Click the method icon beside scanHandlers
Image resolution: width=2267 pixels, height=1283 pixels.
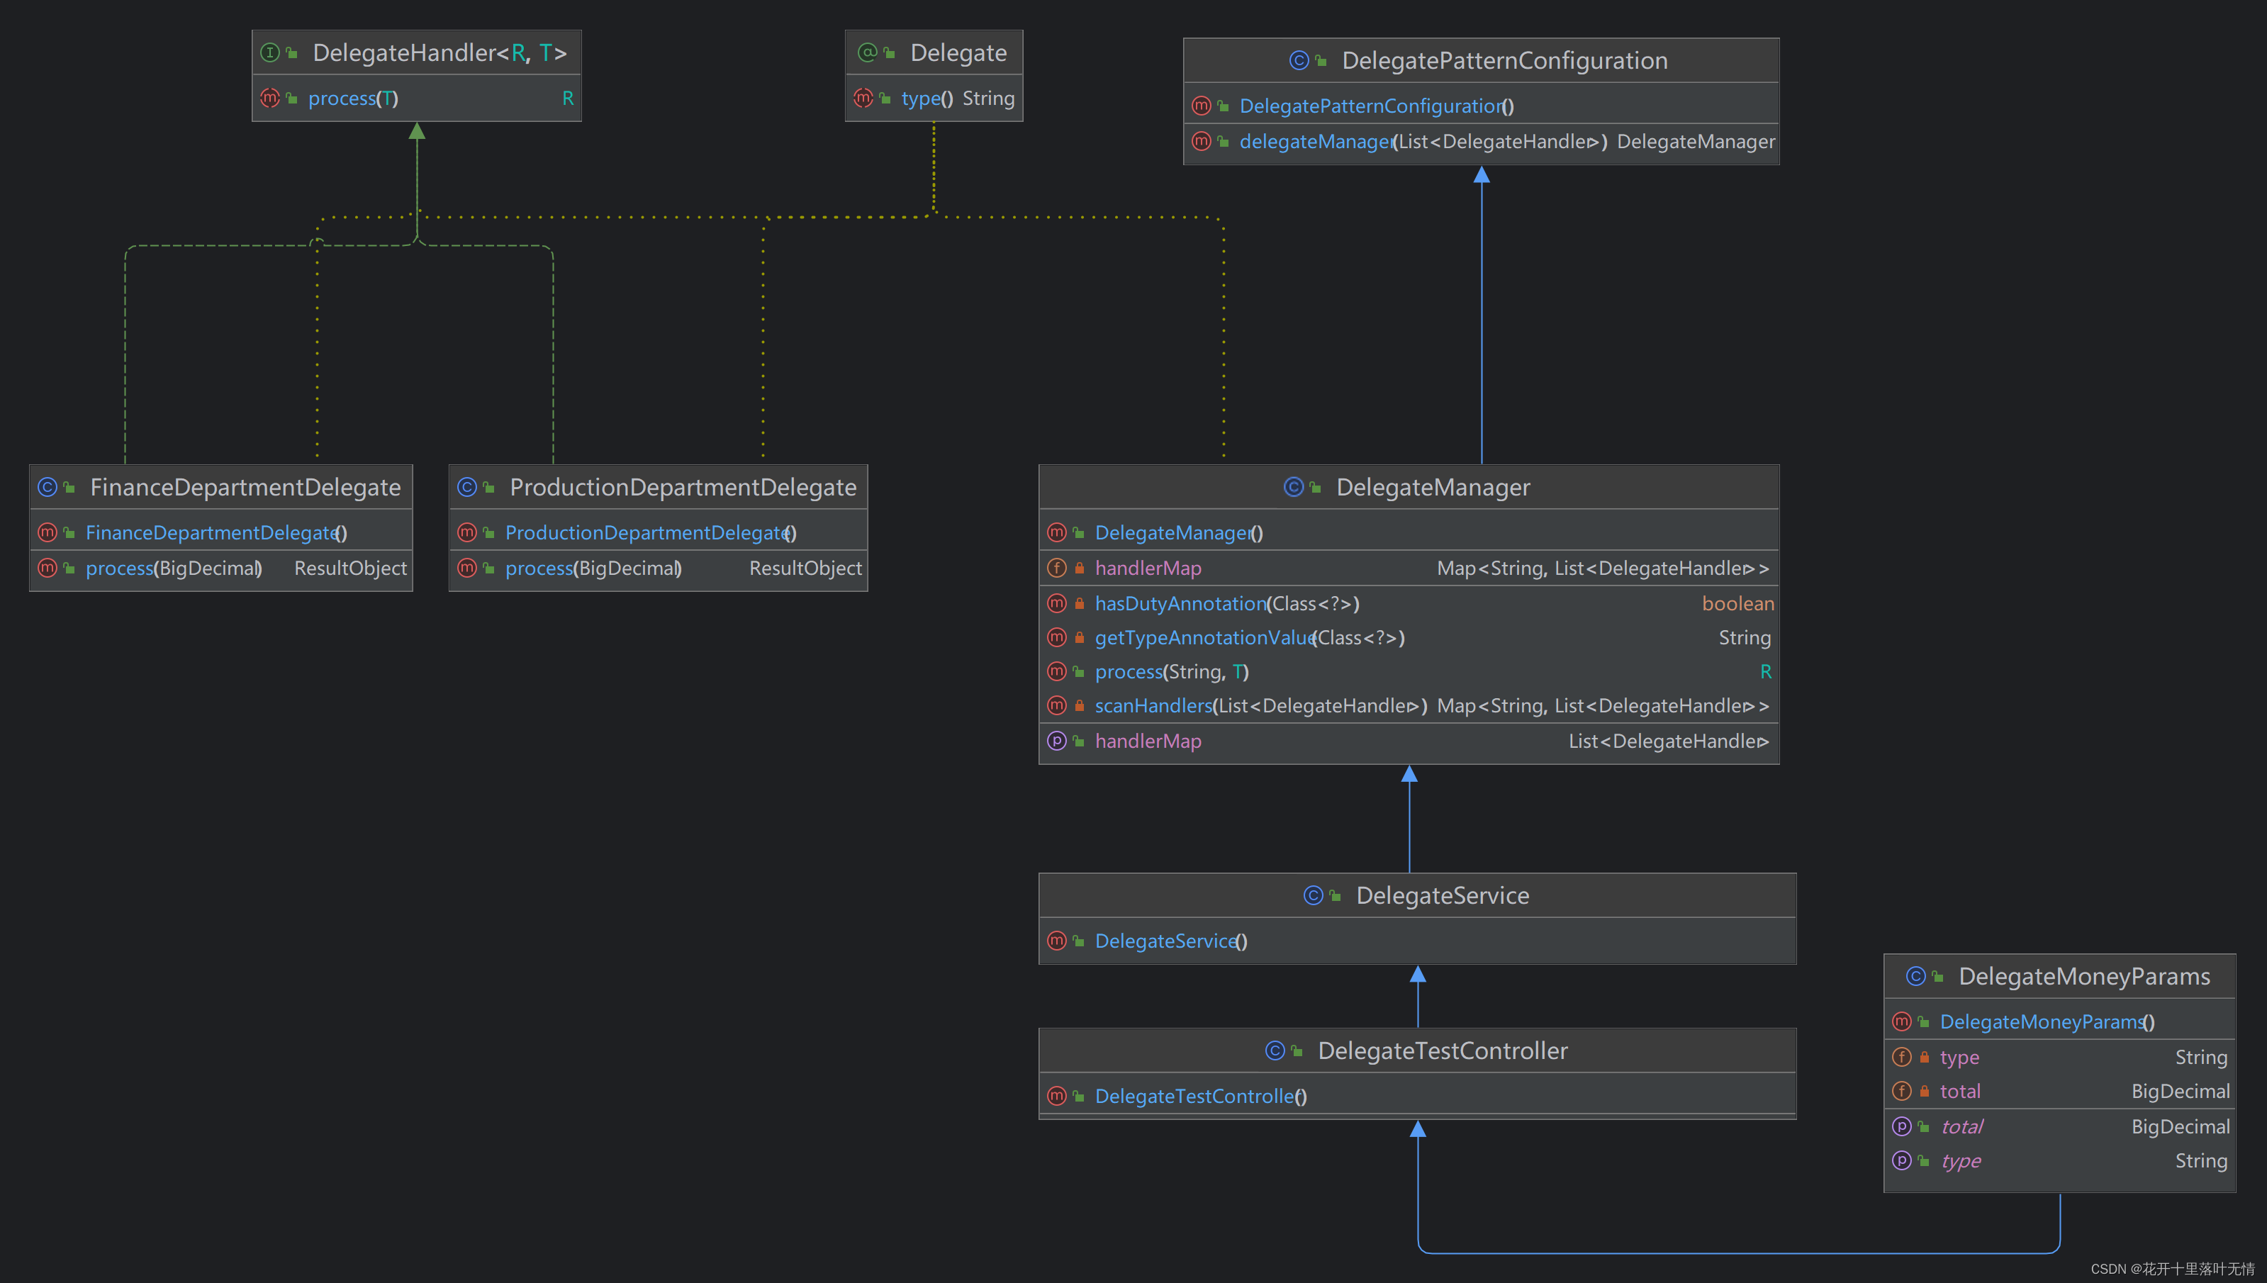click(x=1056, y=706)
